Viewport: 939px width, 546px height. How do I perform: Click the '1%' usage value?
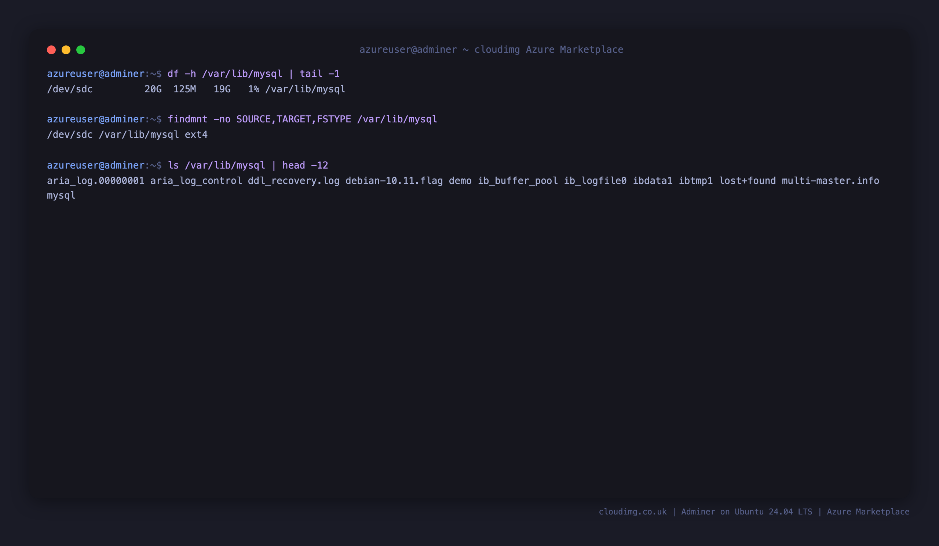[253, 89]
